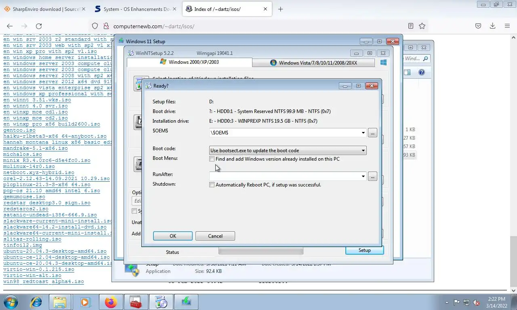Toggle the Explorer preview pane icon

pyautogui.click(x=408, y=72)
